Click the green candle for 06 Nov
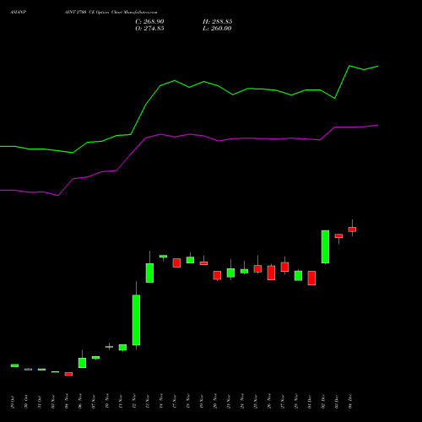Image resolution: width=422 pixels, height=422 pixels. point(82,362)
